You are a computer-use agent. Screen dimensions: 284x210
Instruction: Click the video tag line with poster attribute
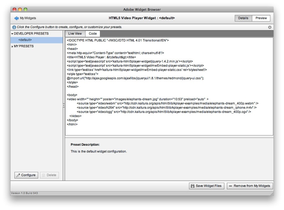point(138,99)
